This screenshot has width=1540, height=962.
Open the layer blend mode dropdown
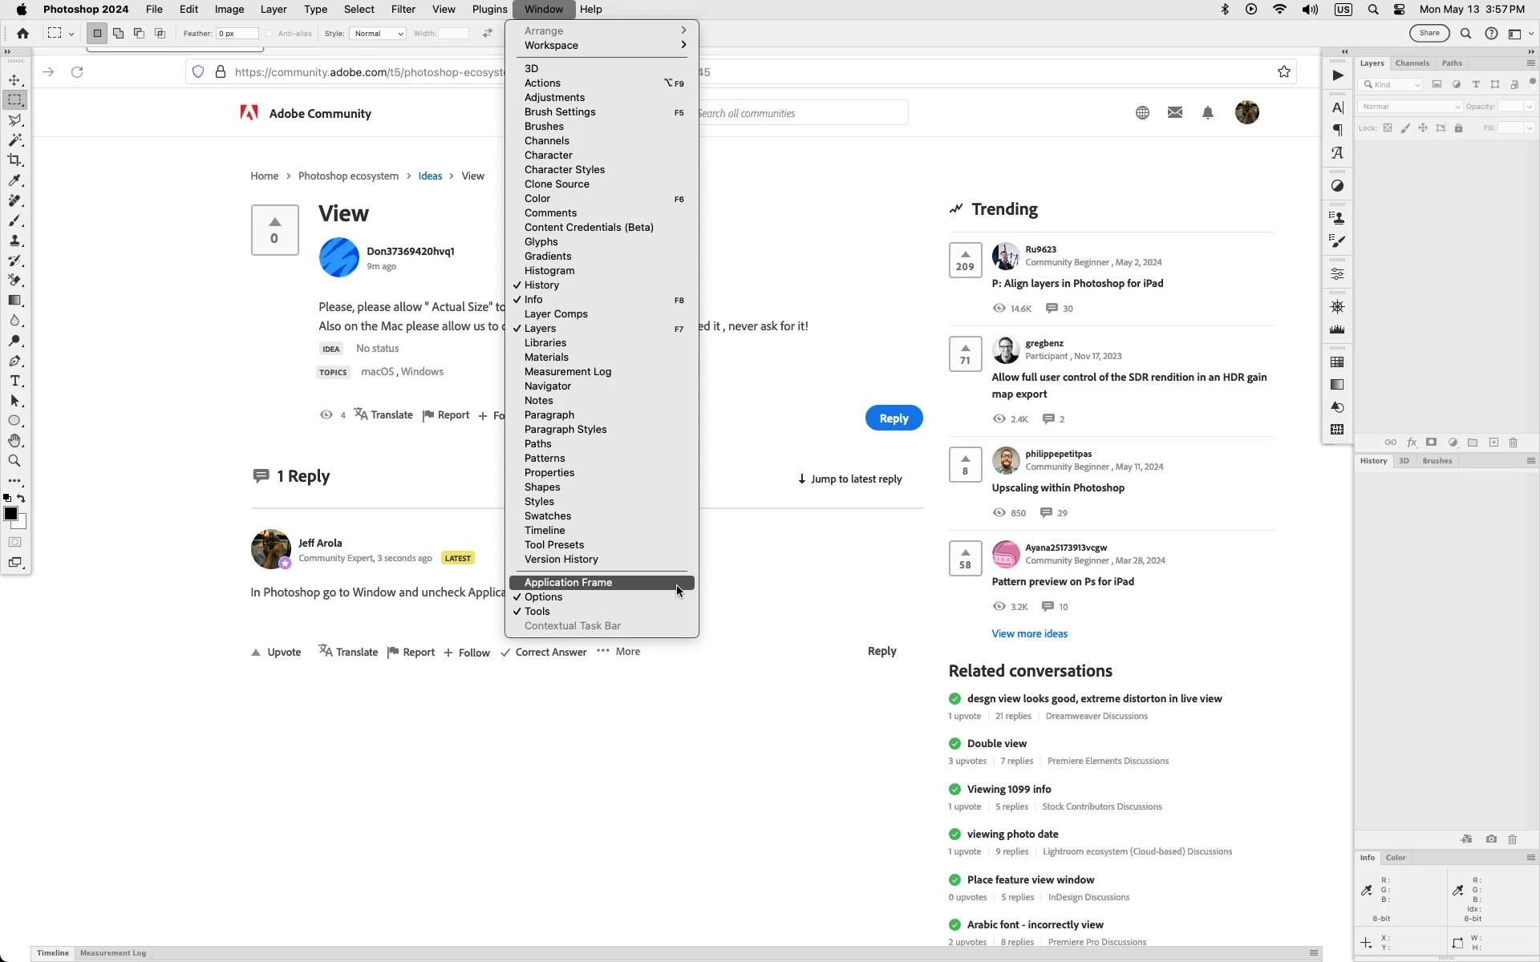click(x=1410, y=107)
